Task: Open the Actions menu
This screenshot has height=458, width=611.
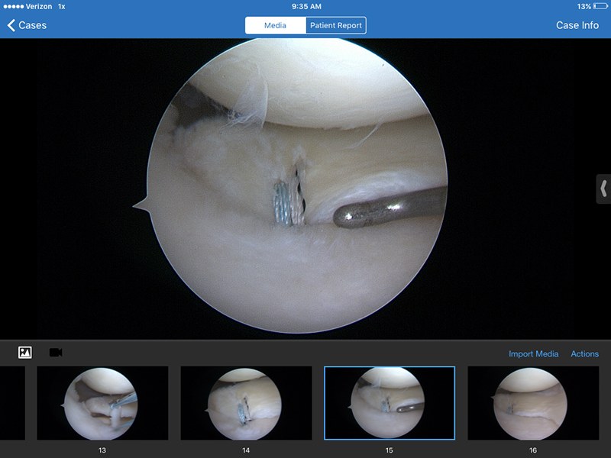Action: click(x=584, y=353)
